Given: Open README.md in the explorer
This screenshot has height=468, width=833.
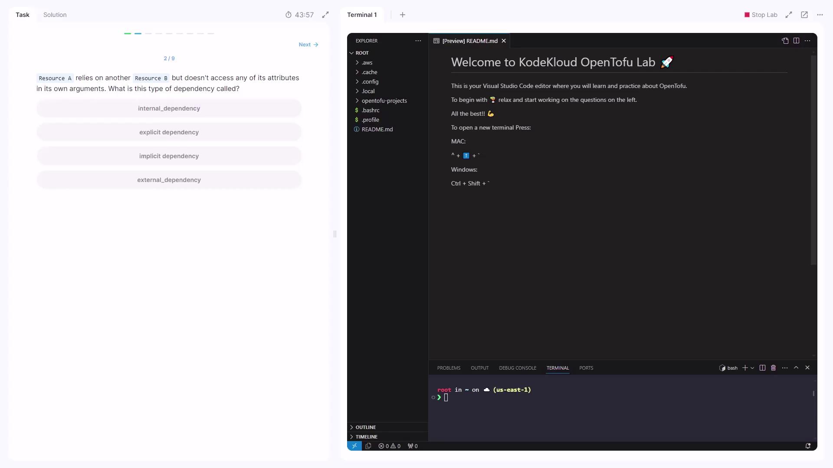Looking at the screenshot, I should pos(377,129).
